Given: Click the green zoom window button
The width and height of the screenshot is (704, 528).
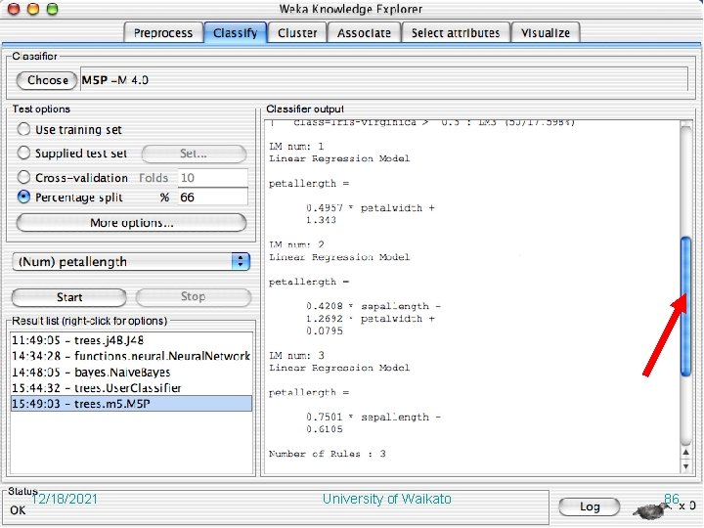Looking at the screenshot, I should point(53,9).
